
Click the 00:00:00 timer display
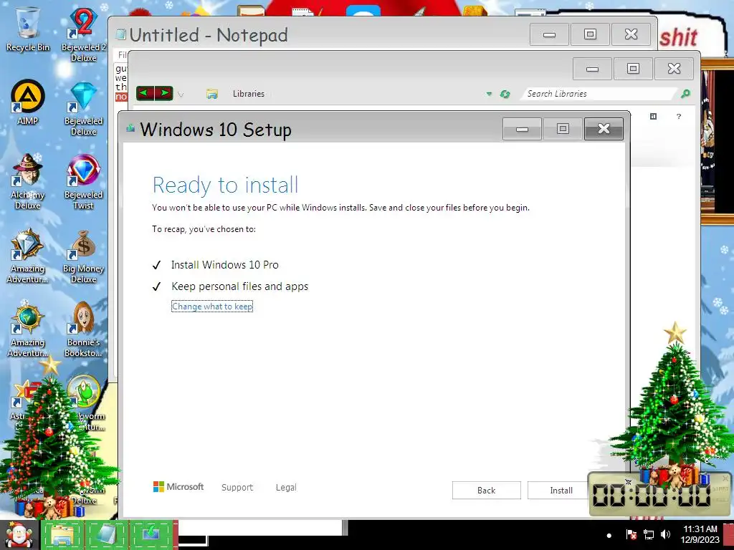[652, 496]
